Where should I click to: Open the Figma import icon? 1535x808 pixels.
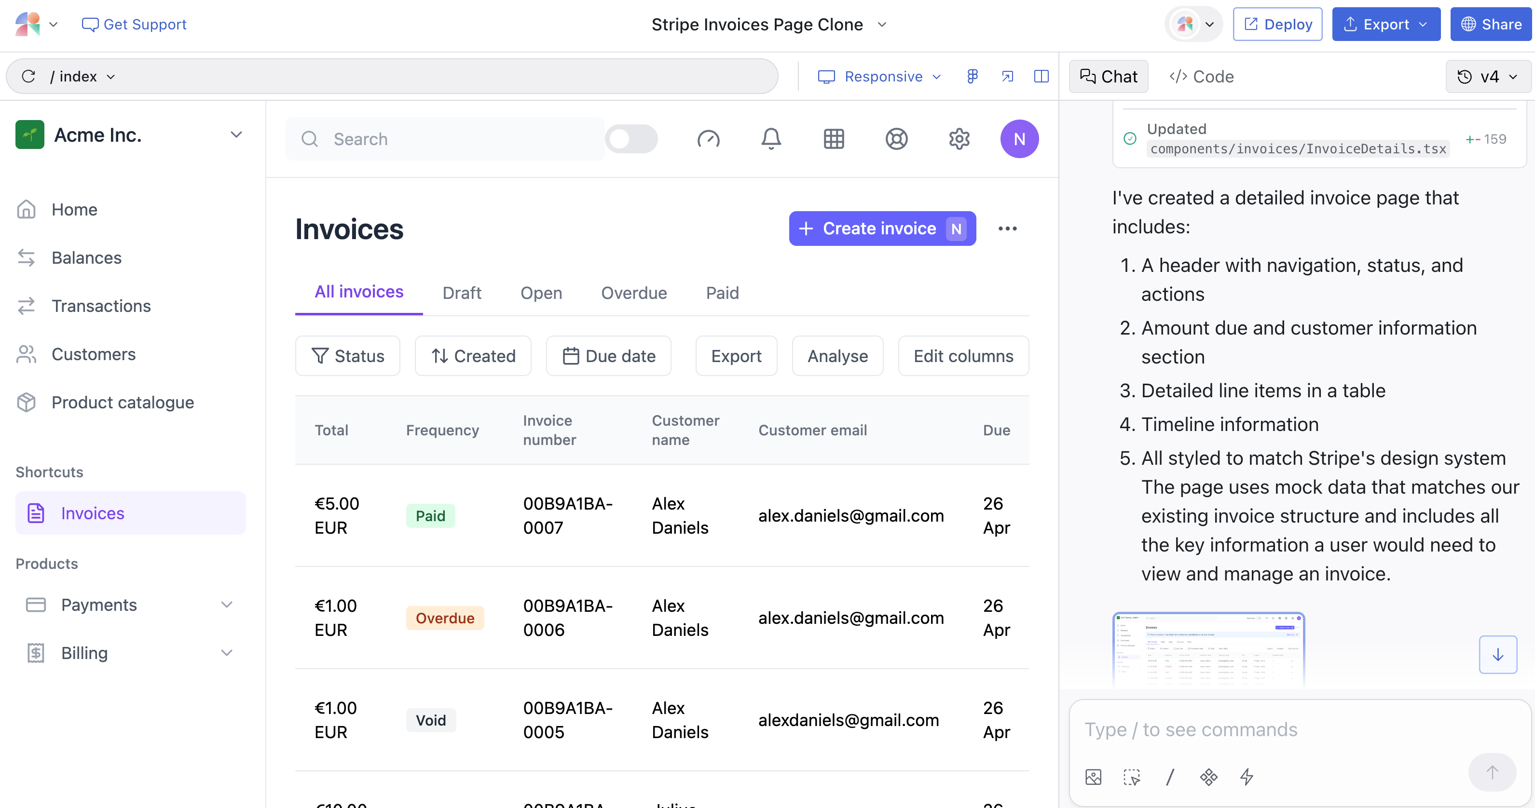pyautogui.click(x=973, y=76)
